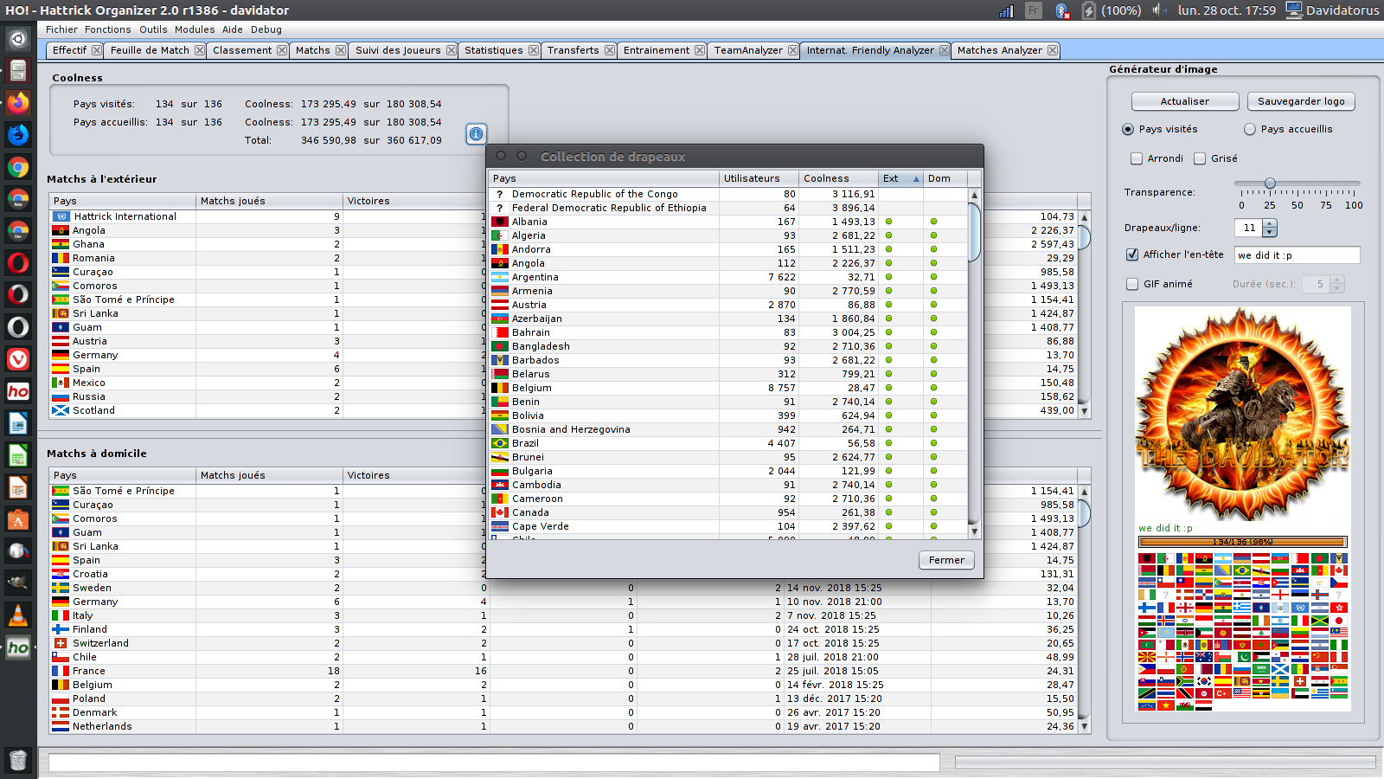The height and width of the screenshot is (779, 1384).
Task: Open the Modules menu
Action: click(194, 29)
